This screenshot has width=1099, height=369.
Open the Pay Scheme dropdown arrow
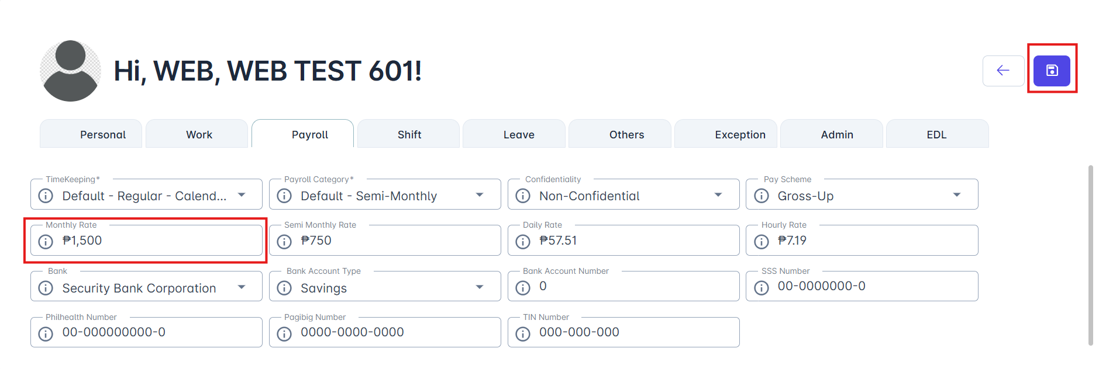pyautogui.click(x=957, y=195)
